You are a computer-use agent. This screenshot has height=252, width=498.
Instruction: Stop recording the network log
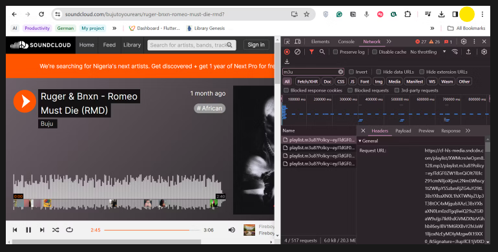[x=287, y=52]
